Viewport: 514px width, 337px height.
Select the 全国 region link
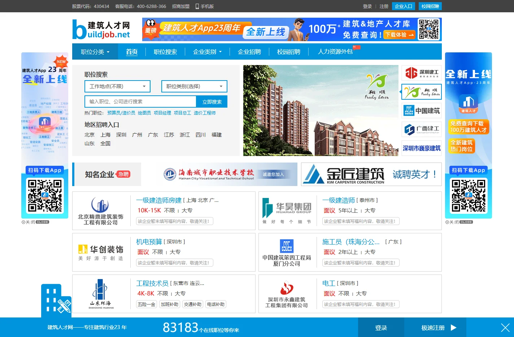tap(105, 143)
